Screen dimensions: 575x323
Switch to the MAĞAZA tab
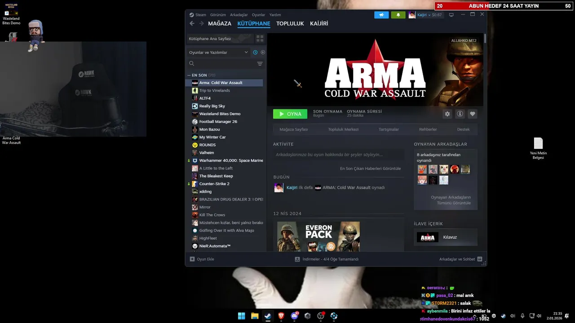point(220,23)
